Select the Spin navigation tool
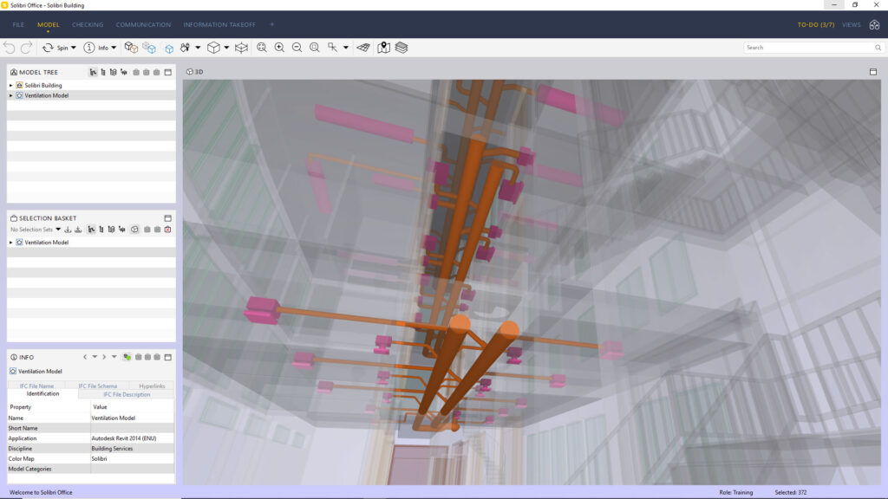This screenshot has height=499, width=888. tap(62, 47)
